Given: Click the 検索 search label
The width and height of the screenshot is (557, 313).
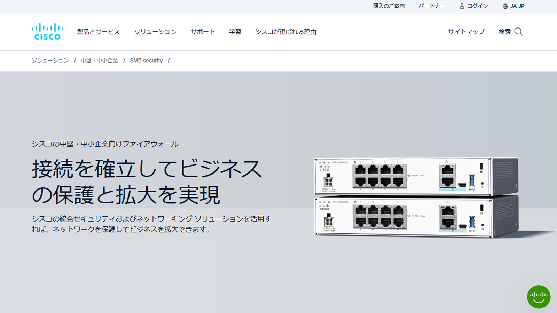Looking at the screenshot, I should pyautogui.click(x=505, y=32).
